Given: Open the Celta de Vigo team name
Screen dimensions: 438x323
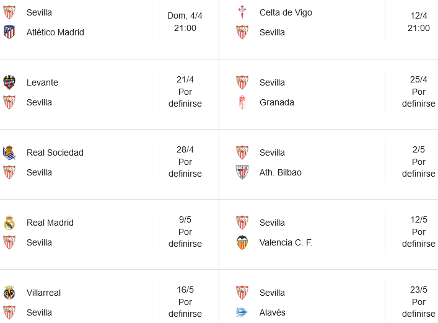Looking at the screenshot, I should (x=286, y=12).
